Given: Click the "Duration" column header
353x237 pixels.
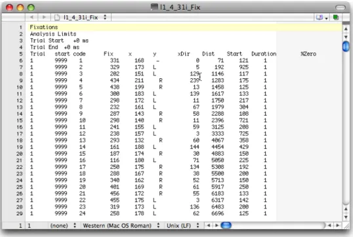Looking at the screenshot, I should 264,54.
